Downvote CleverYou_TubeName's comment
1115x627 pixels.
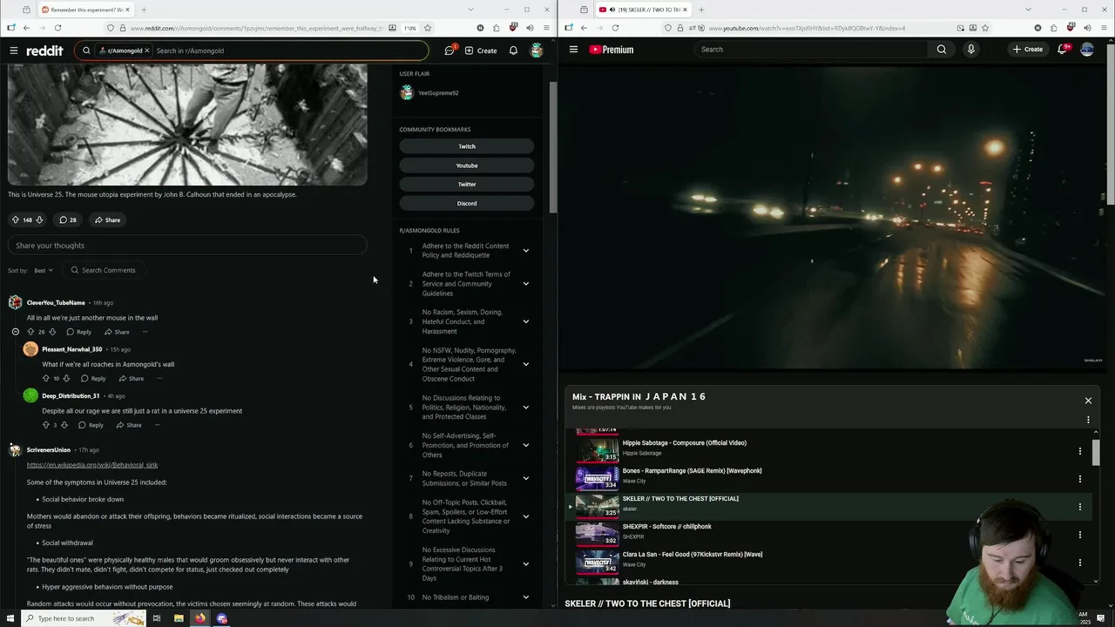52,332
